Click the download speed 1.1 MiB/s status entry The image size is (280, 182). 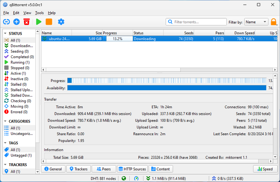coord(166,178)
